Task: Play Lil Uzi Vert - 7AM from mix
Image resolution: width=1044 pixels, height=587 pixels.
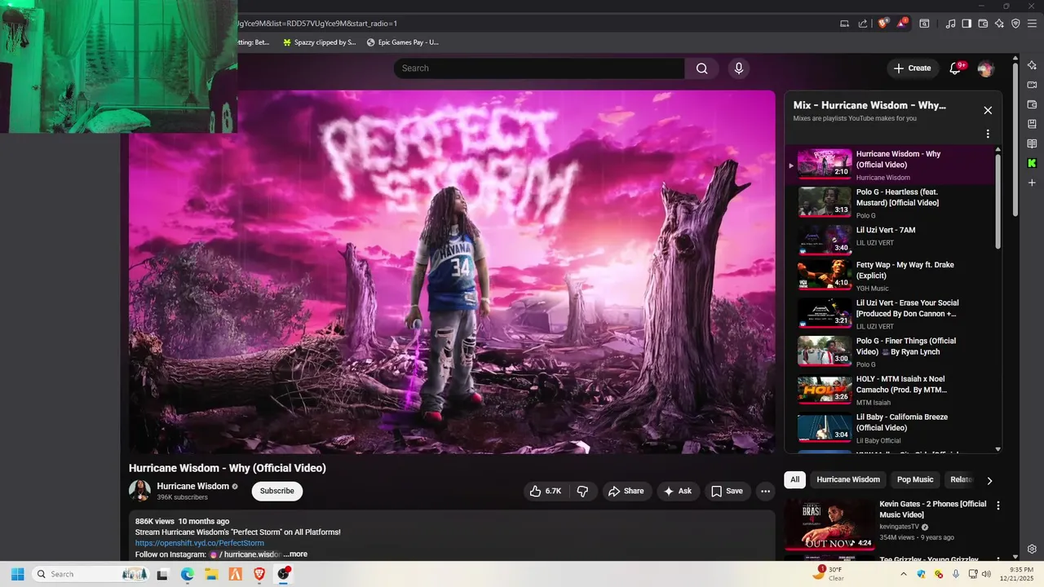Action: coord(890,240)
